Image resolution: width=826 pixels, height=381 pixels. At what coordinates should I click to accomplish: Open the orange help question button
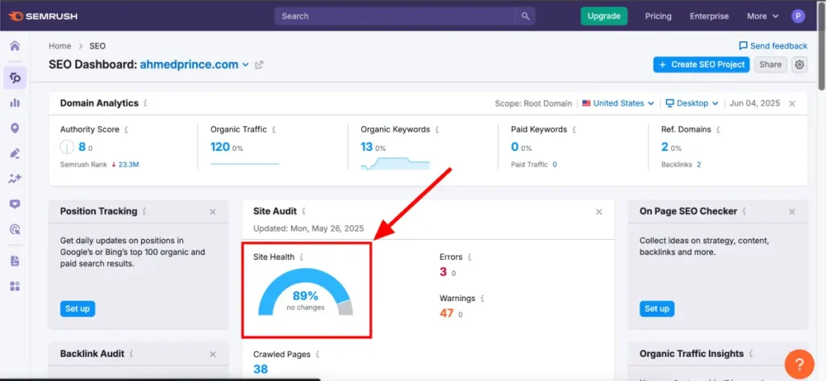coord(799,363)
